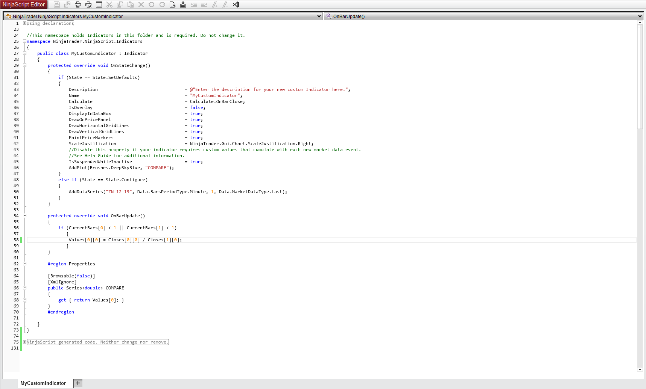
Task: Open the OnBarUpdate() member dropdown
Action: [x=483, y=16]
